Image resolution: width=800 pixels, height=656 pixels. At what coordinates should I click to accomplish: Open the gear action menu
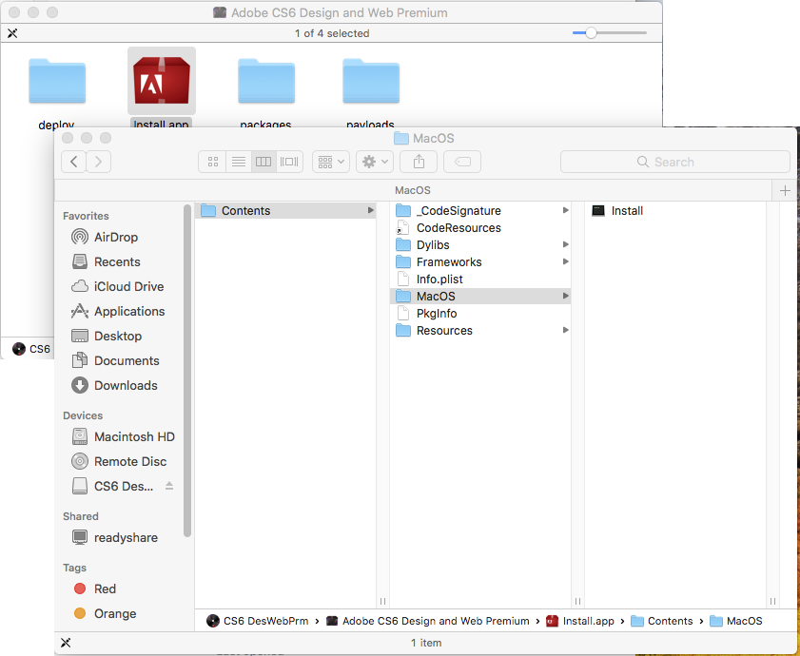point(375,162)
